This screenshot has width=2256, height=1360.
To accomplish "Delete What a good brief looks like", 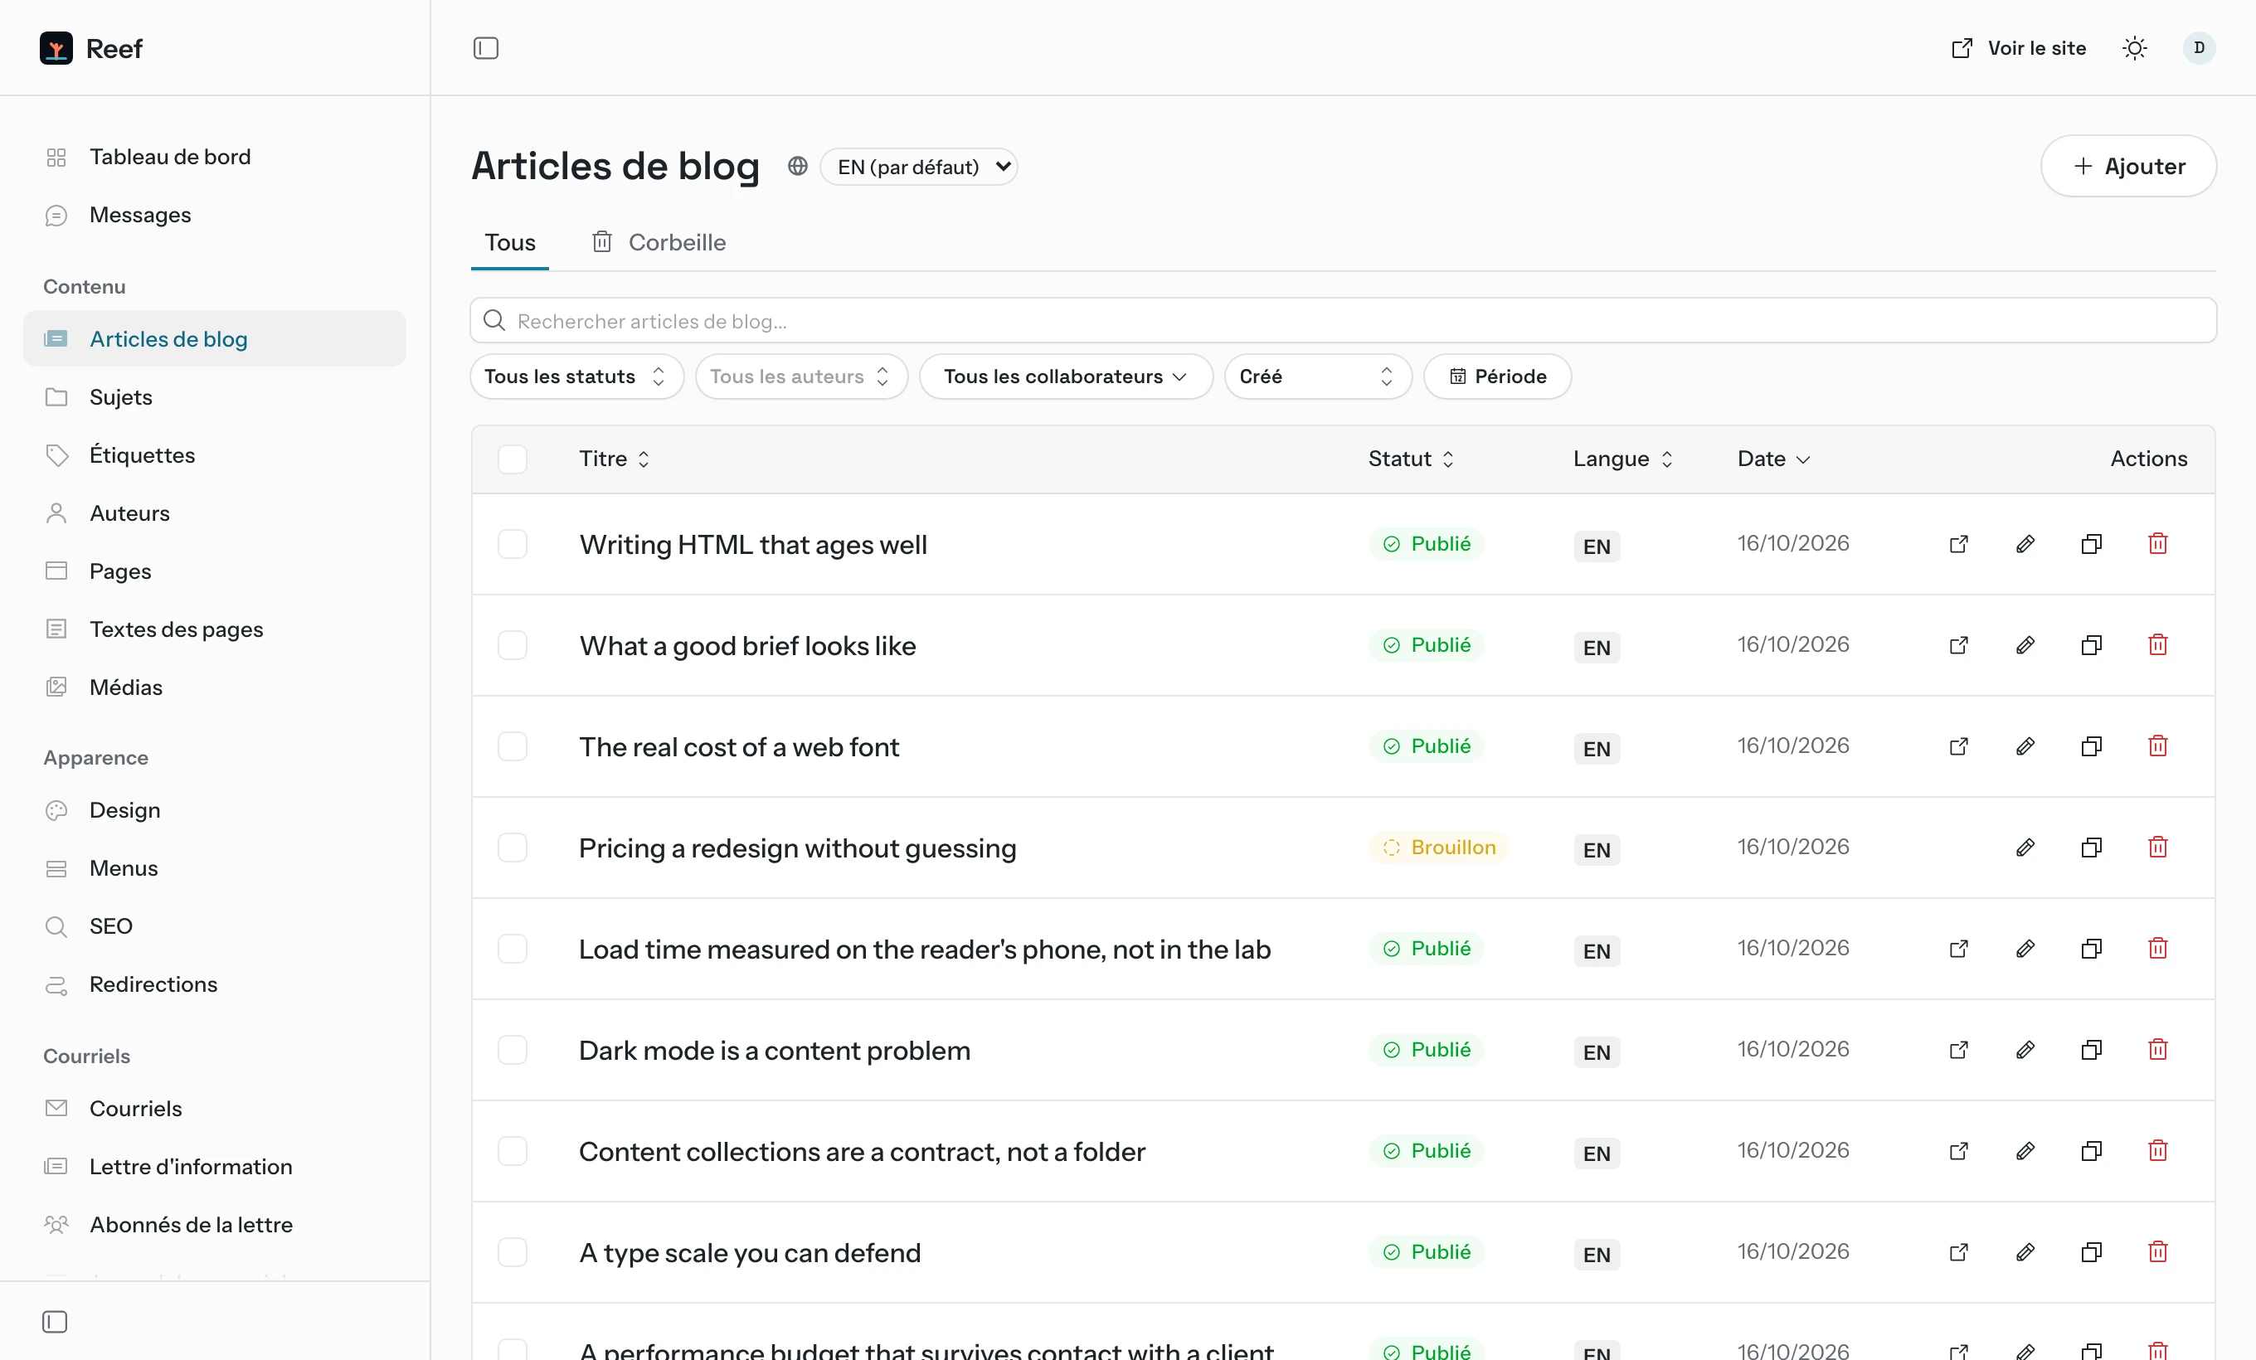I will click(2157, 645).
